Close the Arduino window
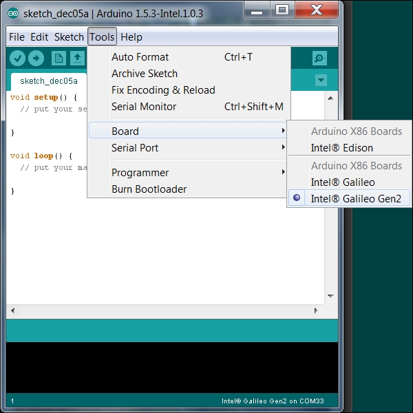The height and width of the screenshot is (413, 413). pyautogui.click(x=317, y=10)
